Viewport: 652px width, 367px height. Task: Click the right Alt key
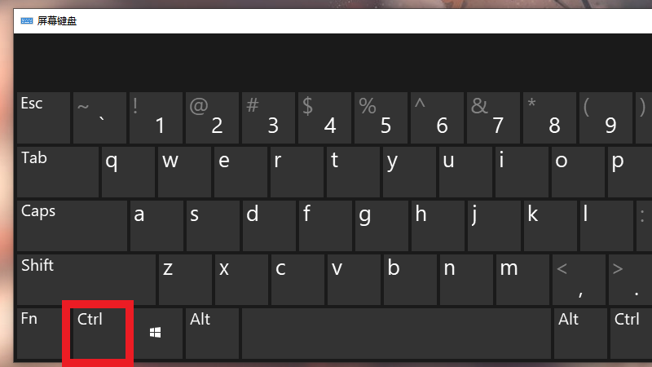tap(580, 334)
